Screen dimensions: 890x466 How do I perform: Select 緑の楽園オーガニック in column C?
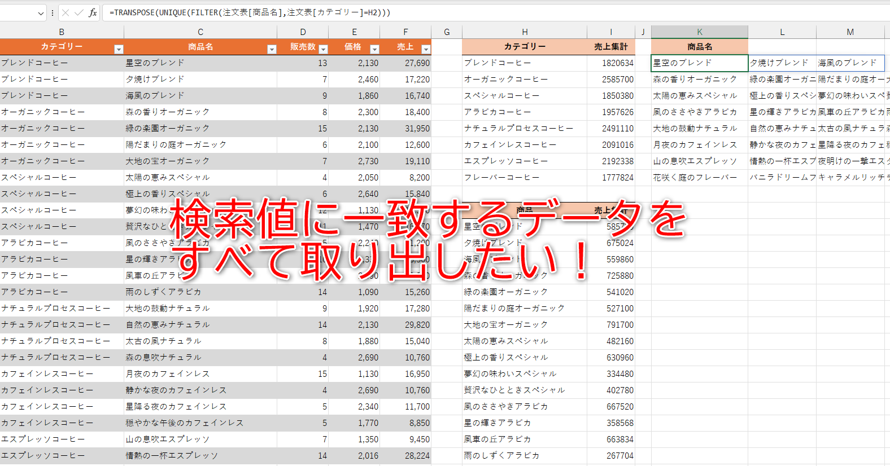tap(200, 129)
